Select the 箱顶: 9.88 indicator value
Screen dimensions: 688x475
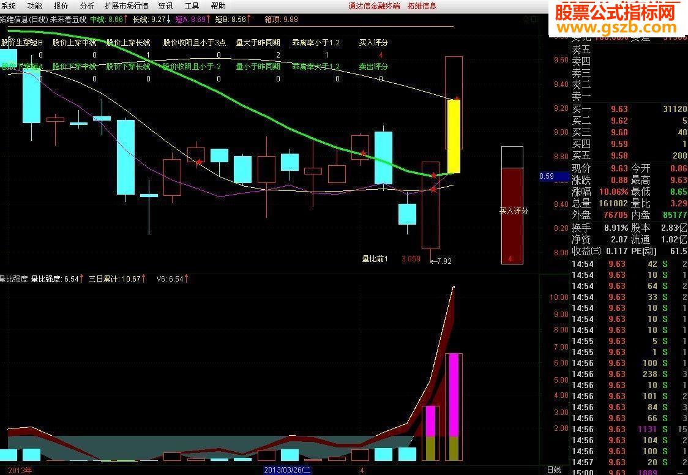(x=281, y=20)
